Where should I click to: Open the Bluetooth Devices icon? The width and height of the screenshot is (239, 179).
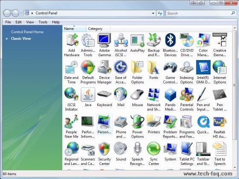coord(170,40)
